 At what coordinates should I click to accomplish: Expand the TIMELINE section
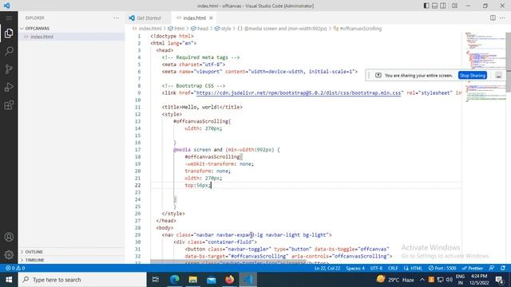(34, 260)
